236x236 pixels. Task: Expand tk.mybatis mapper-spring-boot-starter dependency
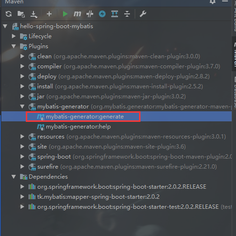22,197
